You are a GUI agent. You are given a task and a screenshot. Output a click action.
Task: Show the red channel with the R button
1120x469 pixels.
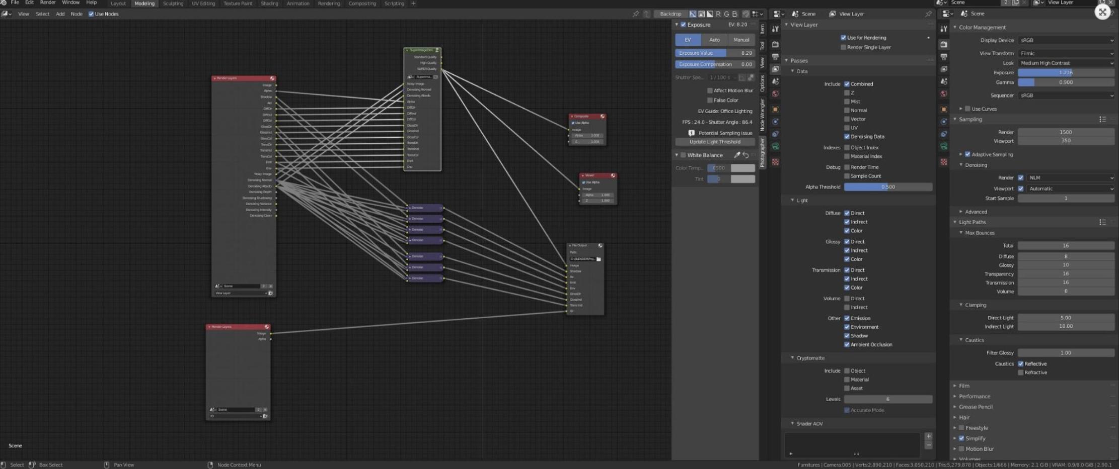pos(718,14)
